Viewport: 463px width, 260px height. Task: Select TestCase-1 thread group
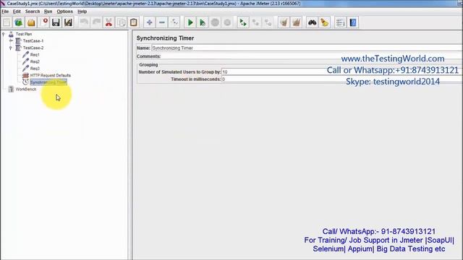click(x=33, y=41)
